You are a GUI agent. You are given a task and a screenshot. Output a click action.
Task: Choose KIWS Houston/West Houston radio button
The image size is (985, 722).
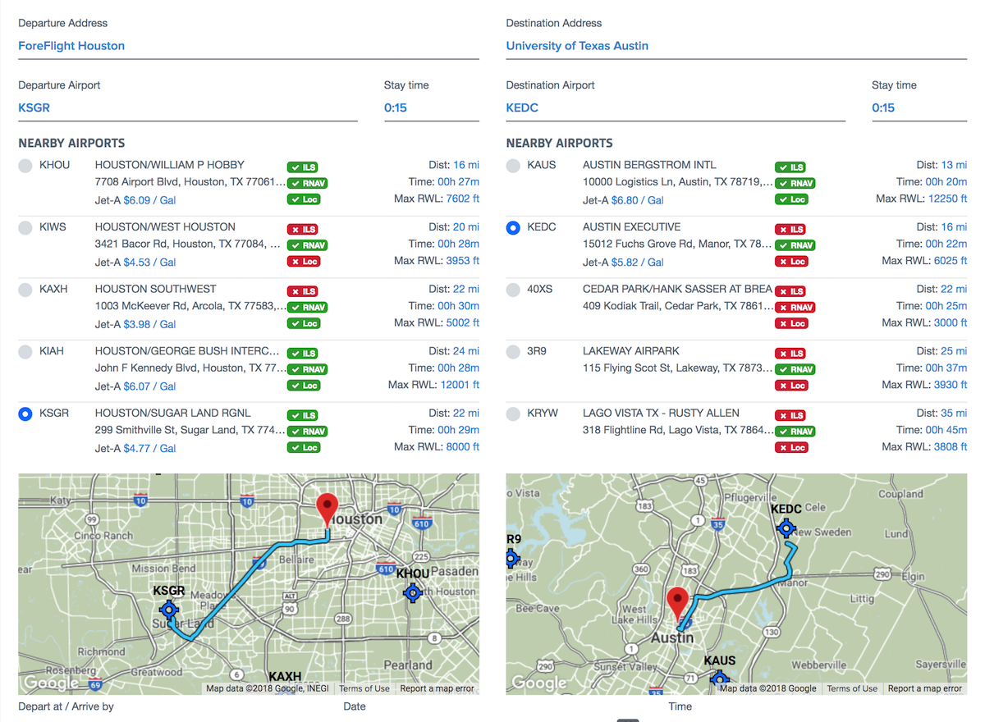click(x=25, y=228)
